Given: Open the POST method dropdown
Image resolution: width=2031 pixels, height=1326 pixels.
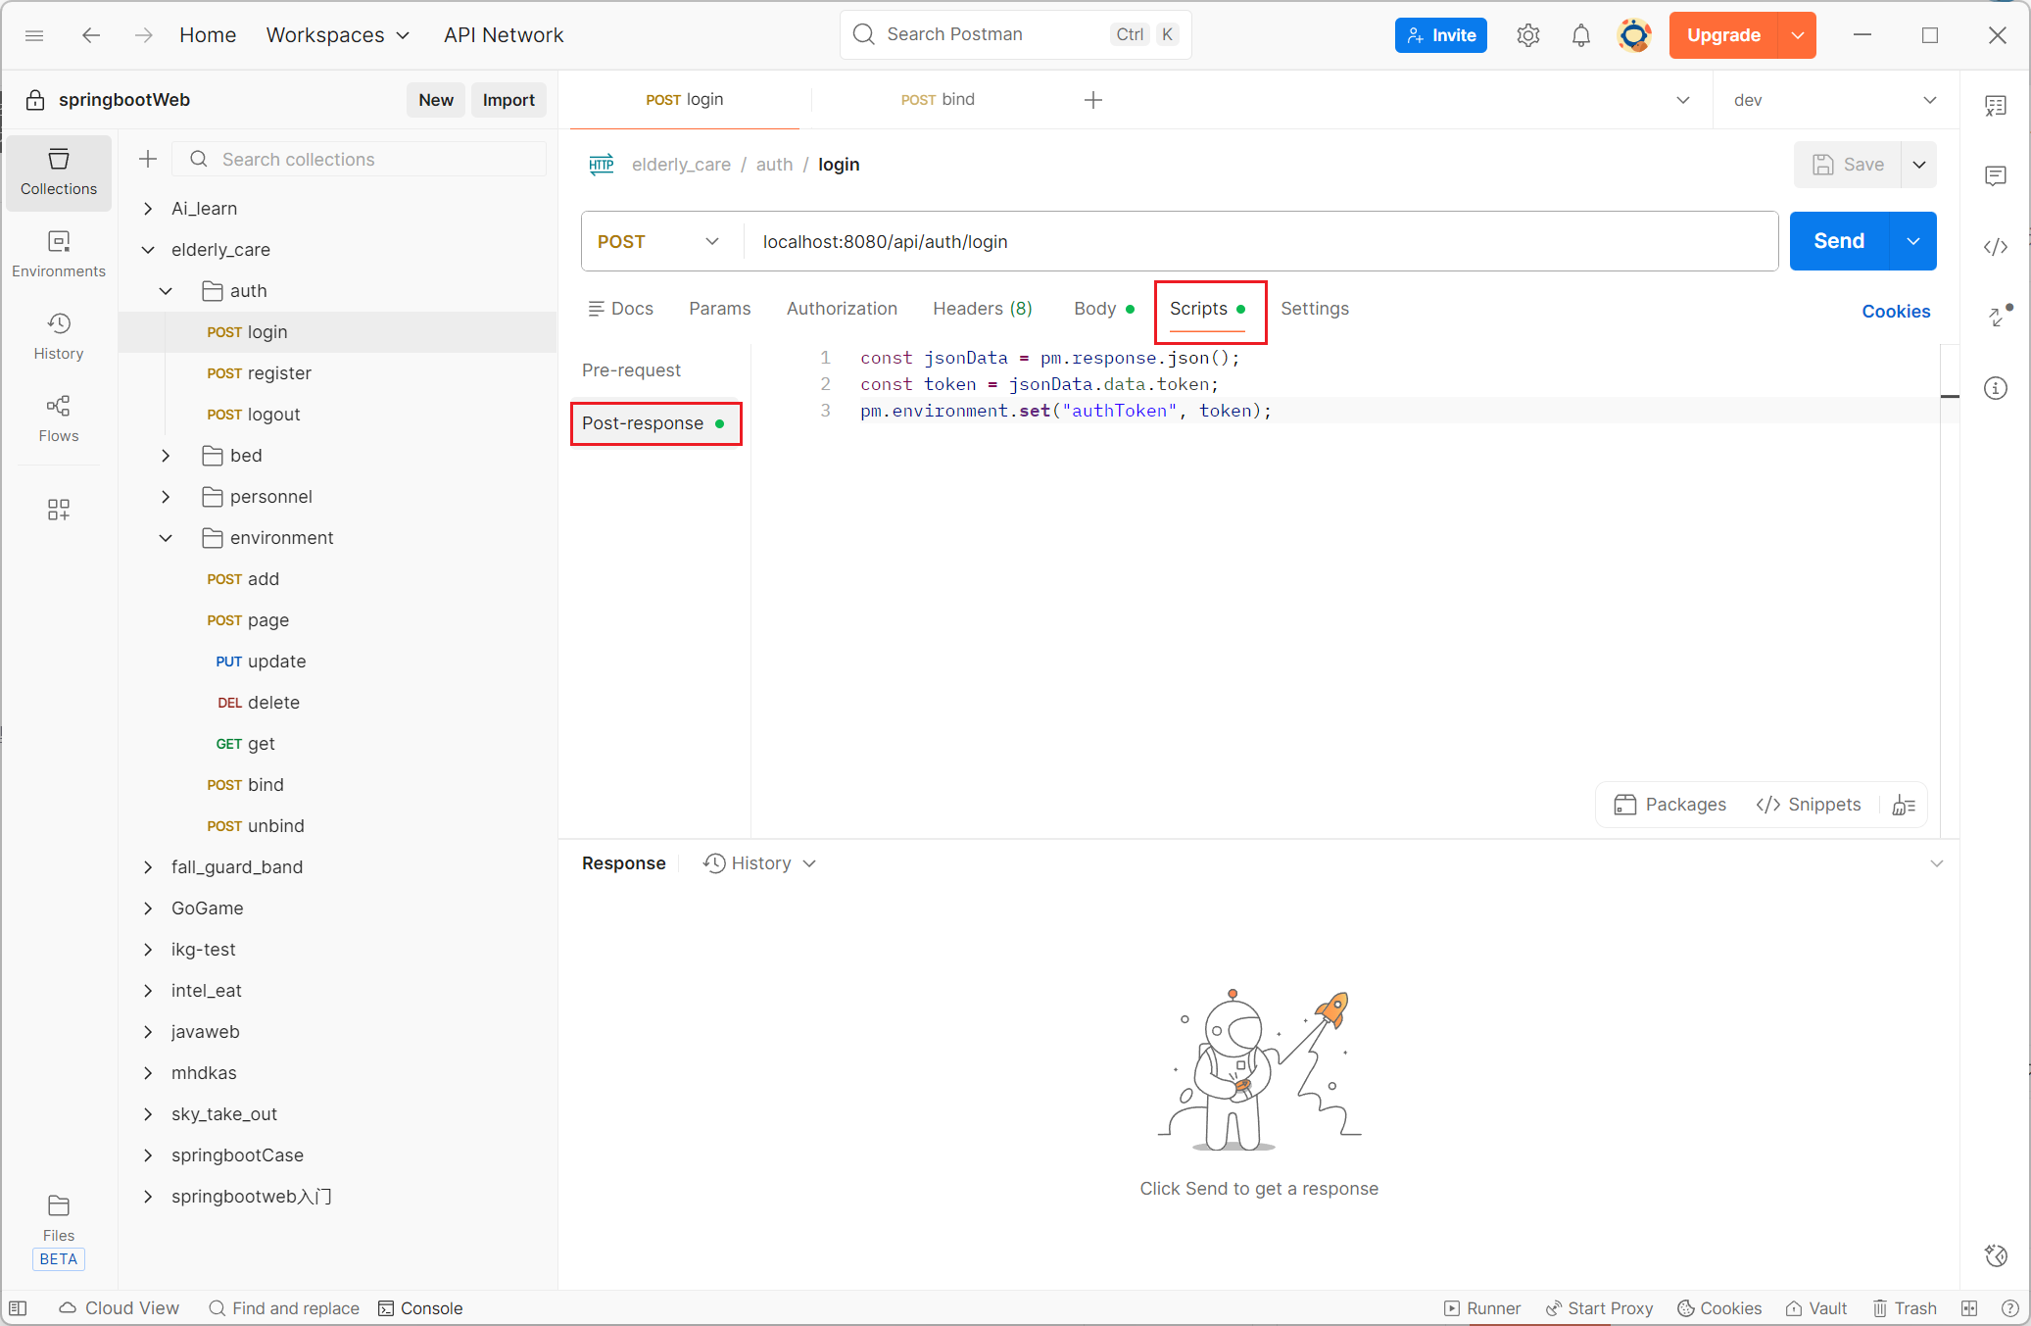Looking at the screenshot, I should 659,241.
